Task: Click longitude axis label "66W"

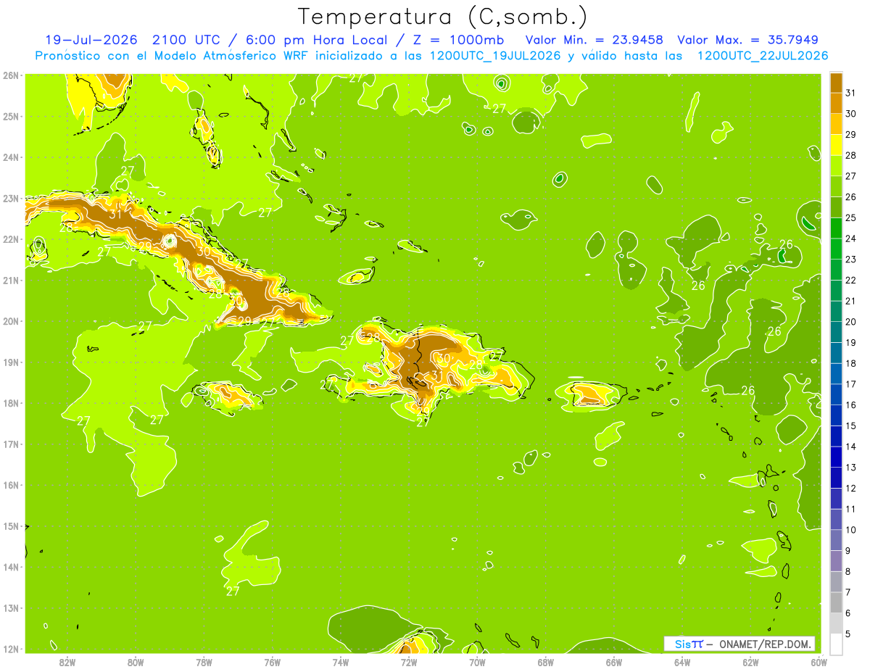Action: pos(613,661)
